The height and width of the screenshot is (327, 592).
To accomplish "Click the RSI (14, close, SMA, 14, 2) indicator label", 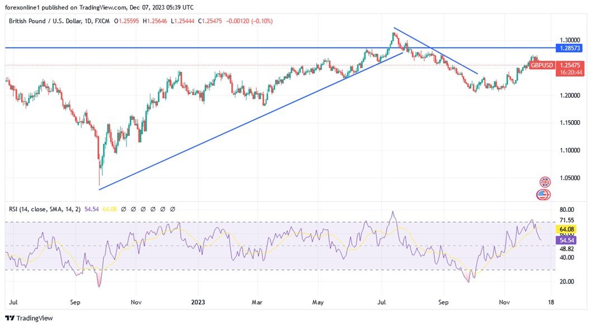I will pos(45,209).
